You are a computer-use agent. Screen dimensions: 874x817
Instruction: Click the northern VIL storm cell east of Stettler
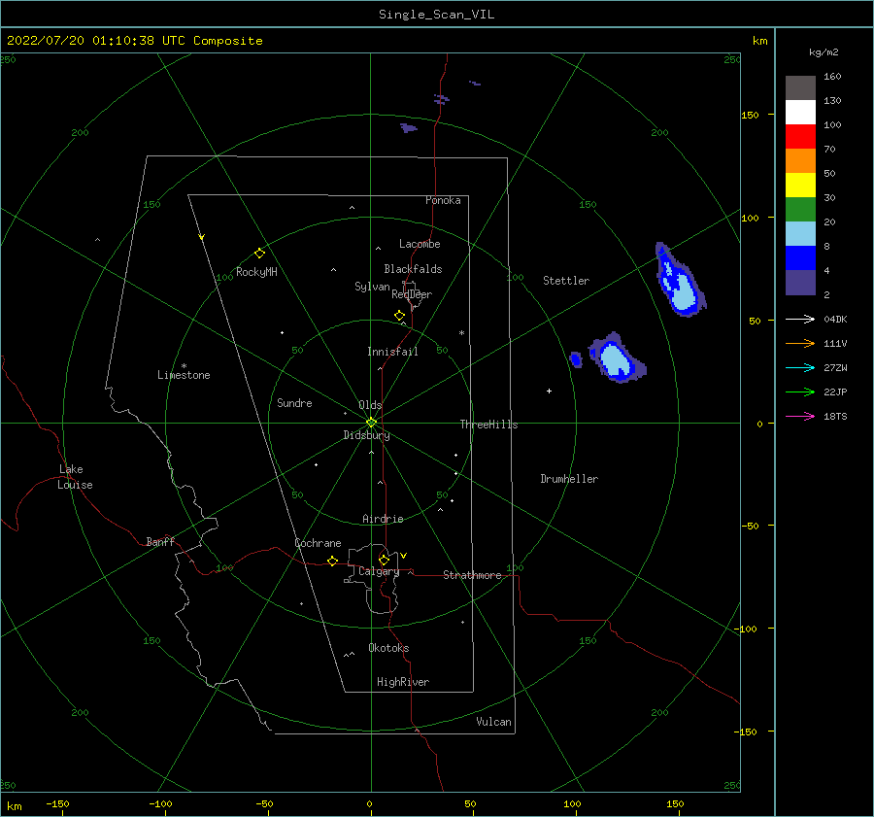[x=680, y=282]
